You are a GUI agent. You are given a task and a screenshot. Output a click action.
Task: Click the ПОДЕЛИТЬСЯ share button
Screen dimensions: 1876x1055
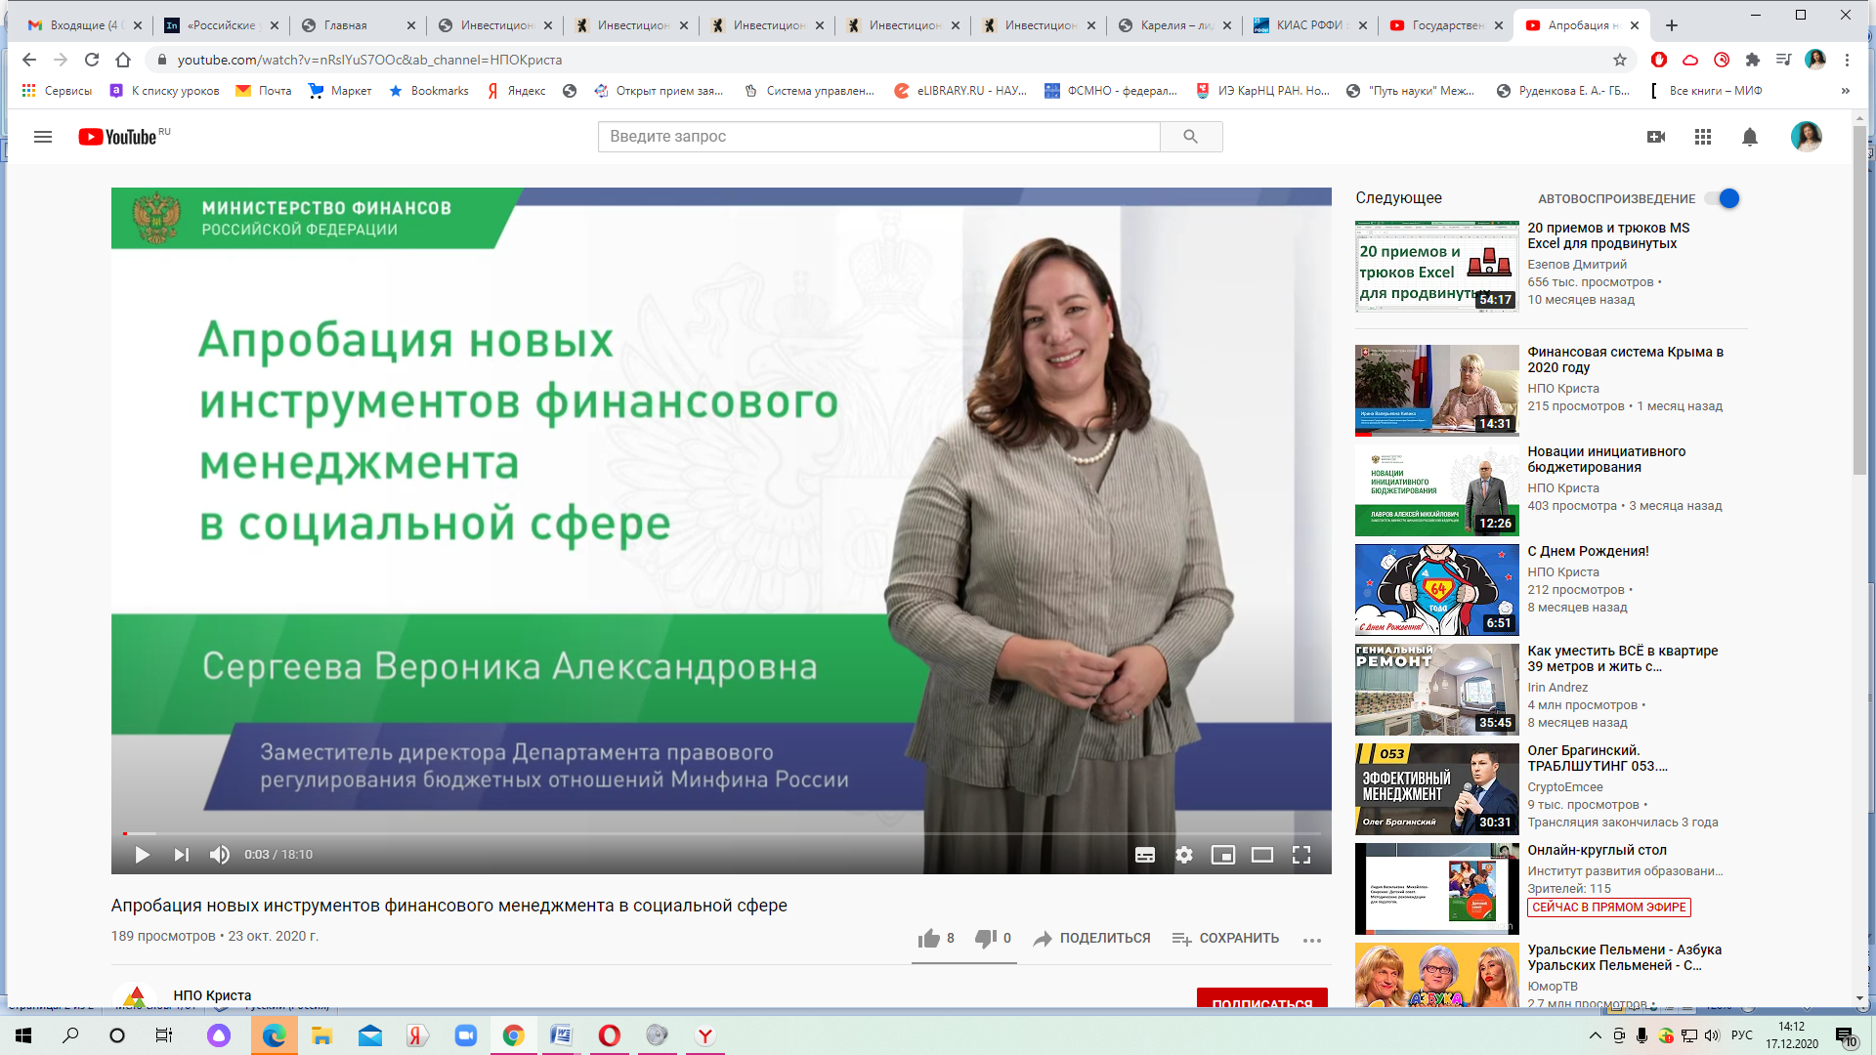pyautogui.click(x=1092, y=938)
